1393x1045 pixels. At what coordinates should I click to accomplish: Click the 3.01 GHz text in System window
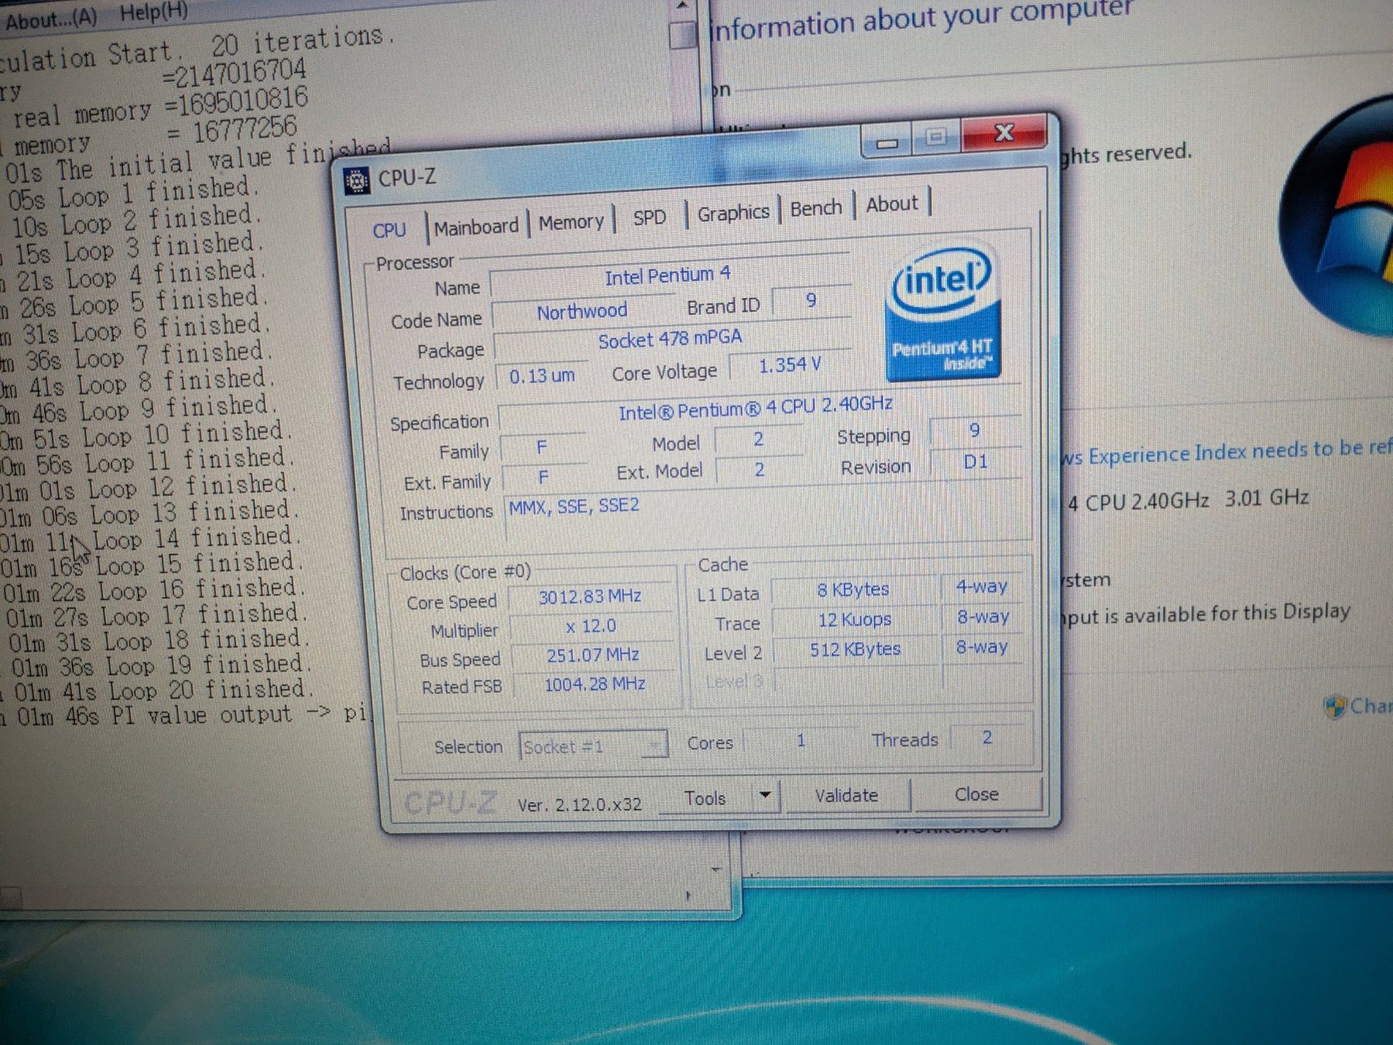(1267, 498)
